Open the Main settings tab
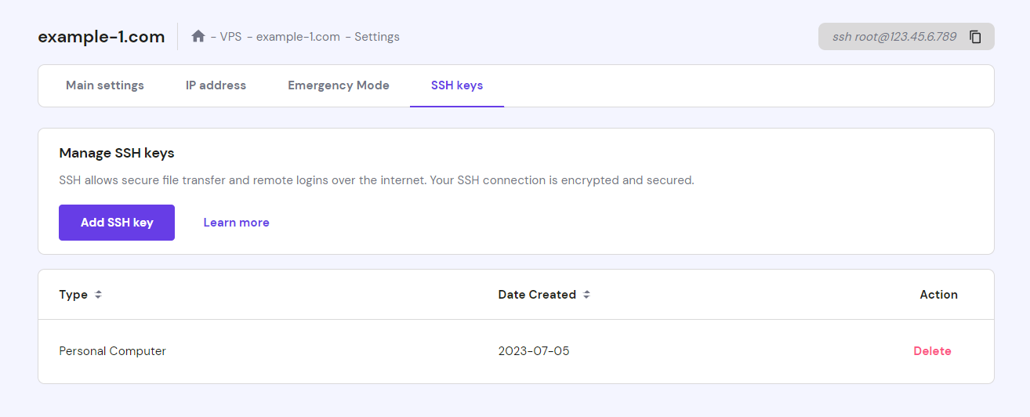This screenshot has height=417, width=1030. pos(105,85)
